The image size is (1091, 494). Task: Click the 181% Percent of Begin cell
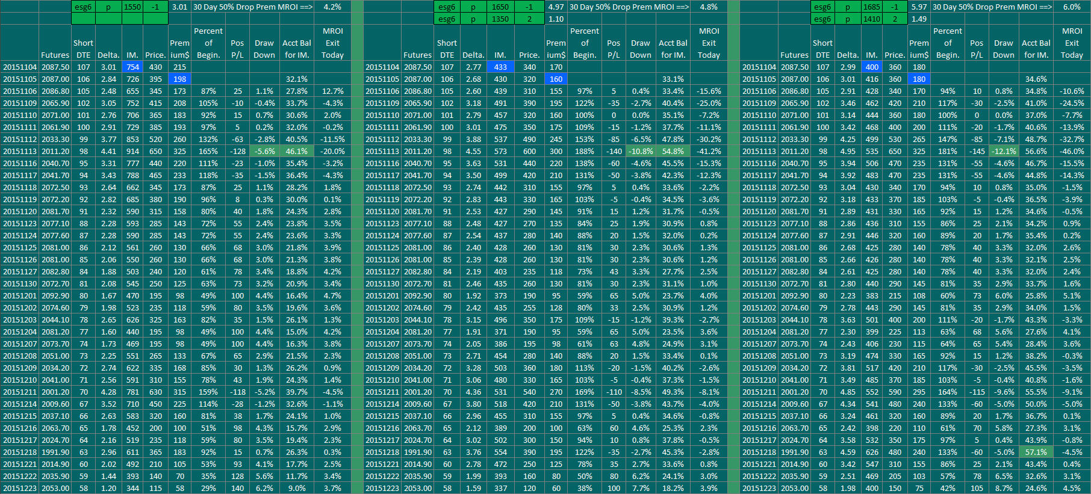pos(948,152)
